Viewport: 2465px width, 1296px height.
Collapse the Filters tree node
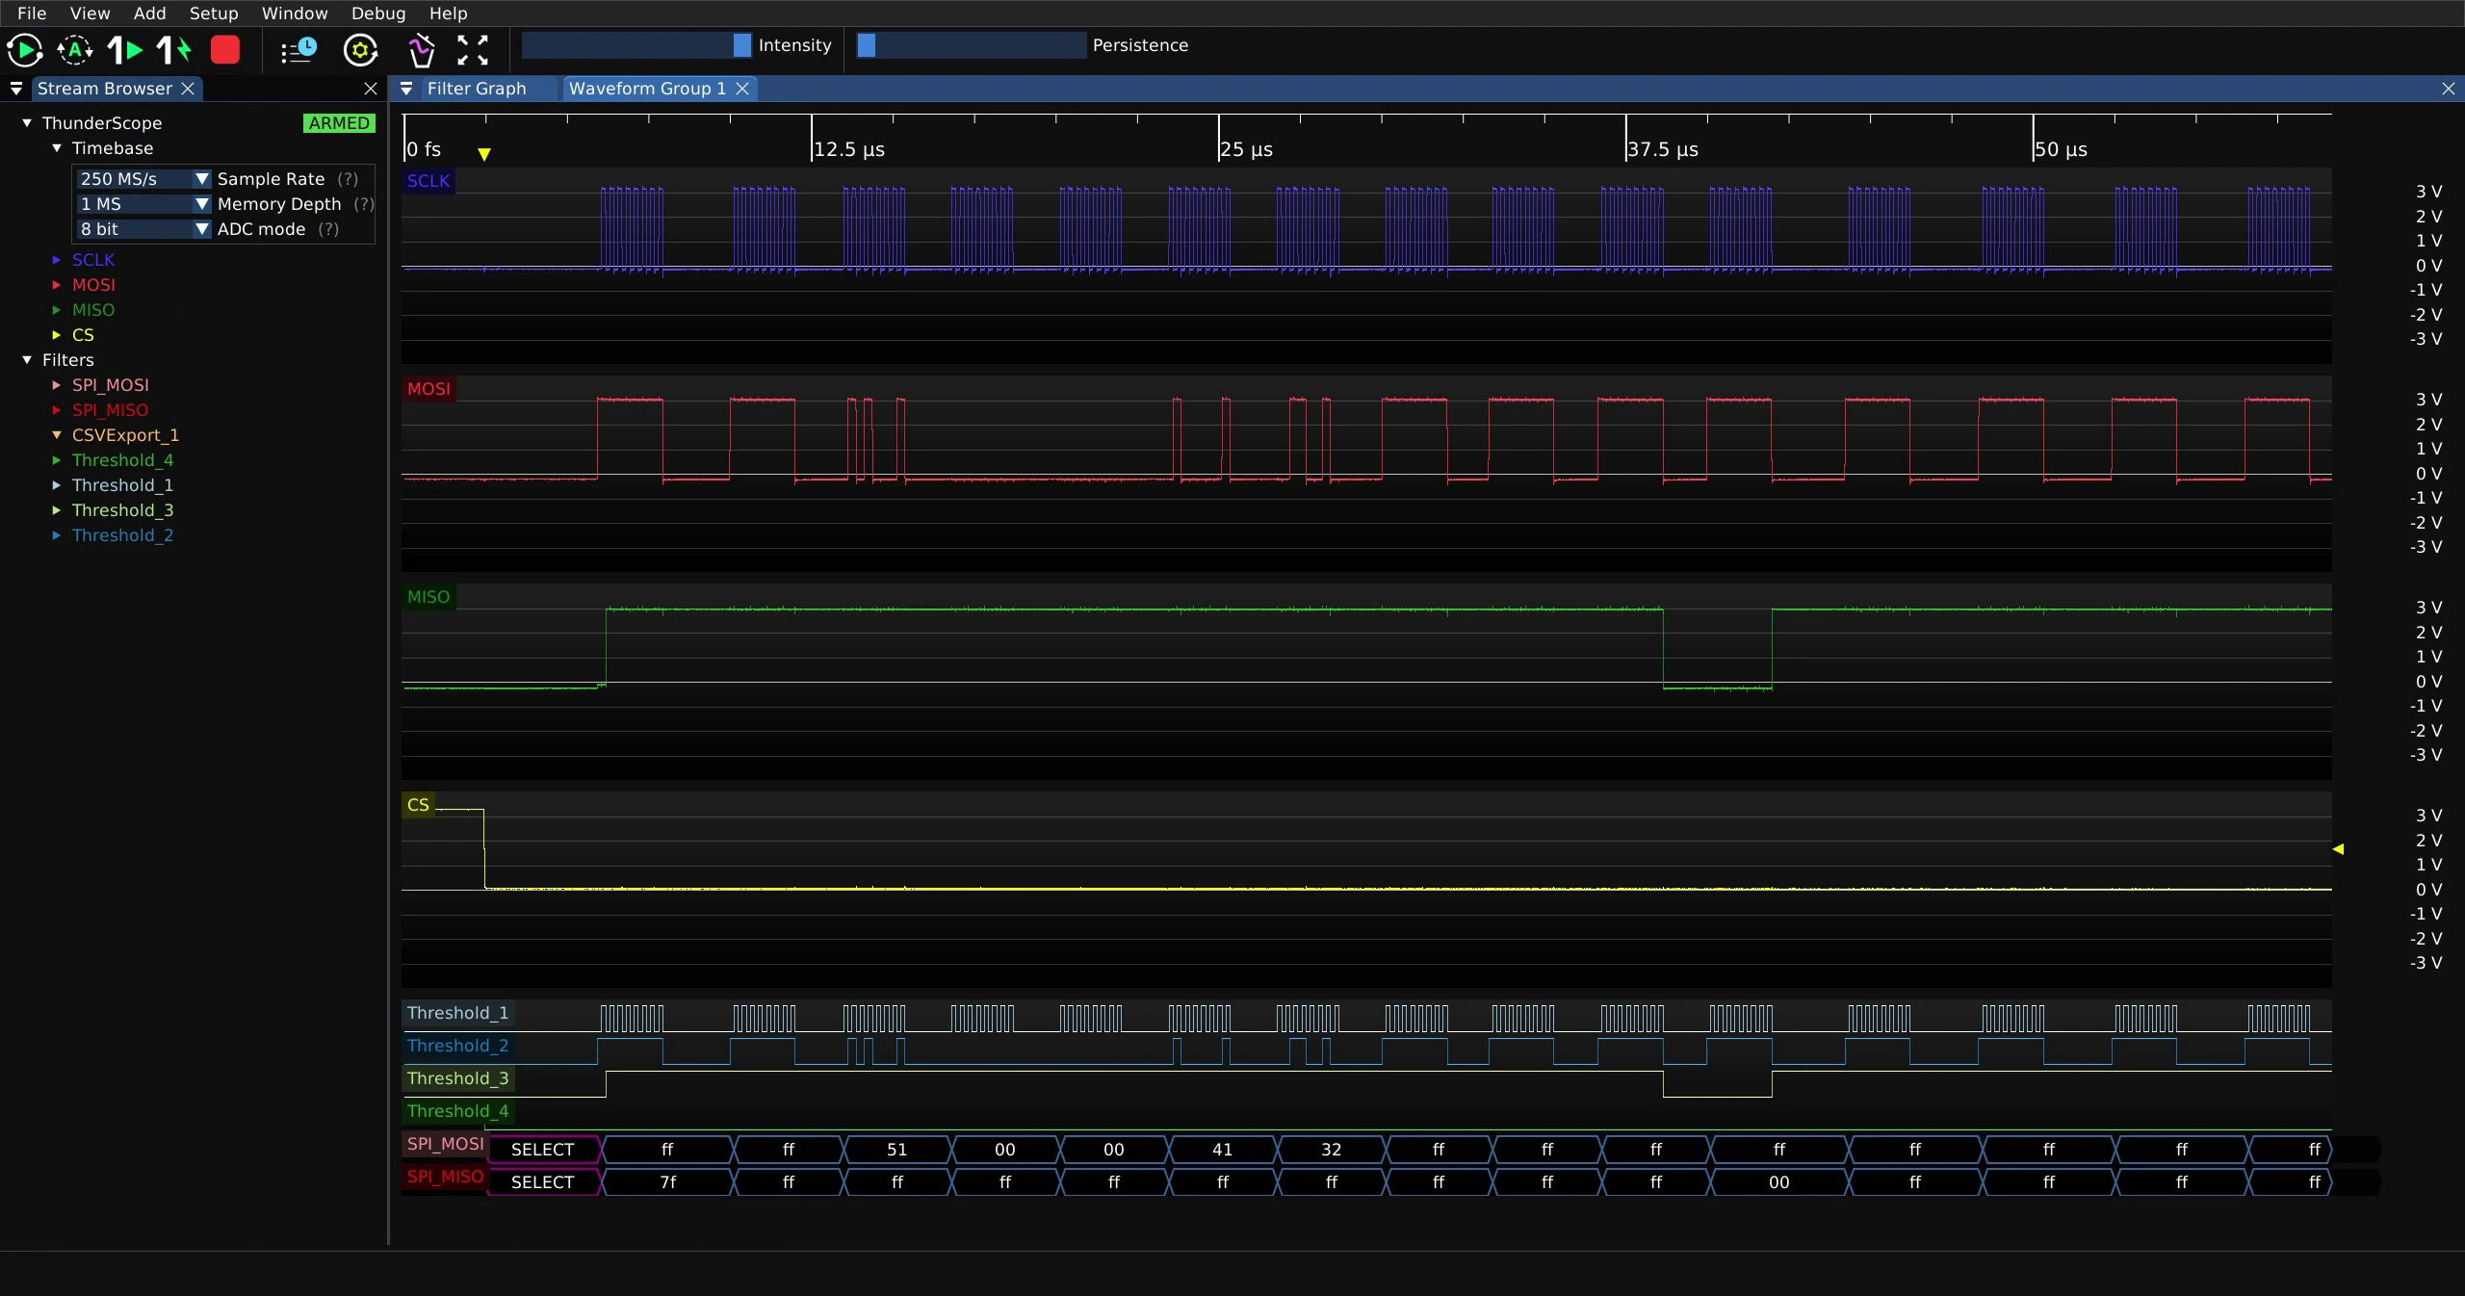[x=27, y=360]
